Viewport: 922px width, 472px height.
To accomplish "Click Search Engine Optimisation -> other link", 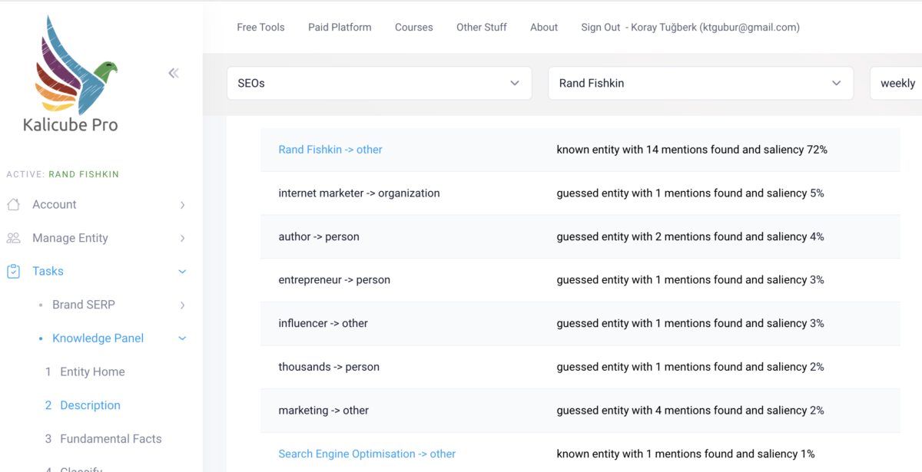I will [x=367, y=454].
